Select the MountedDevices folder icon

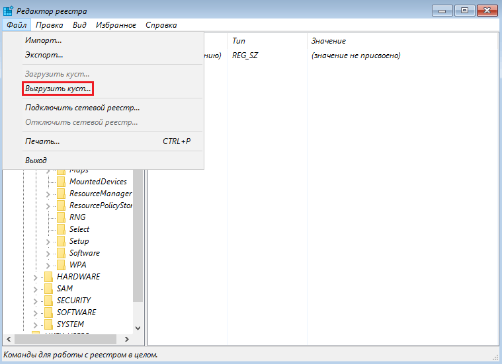click(x=61, y=182)
